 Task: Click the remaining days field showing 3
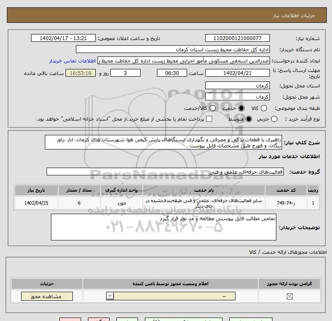tap(125, 73)
